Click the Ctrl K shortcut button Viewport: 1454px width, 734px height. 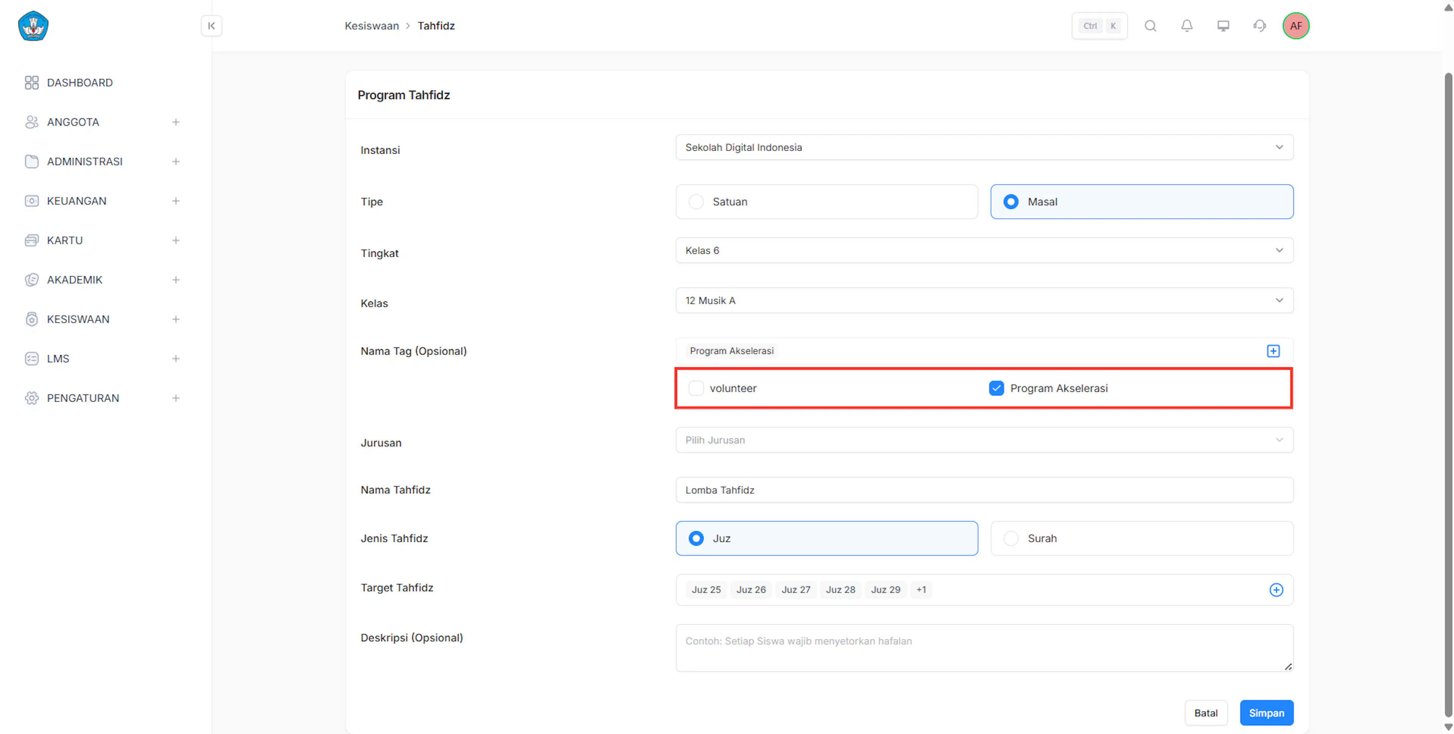pos(1099,26)
